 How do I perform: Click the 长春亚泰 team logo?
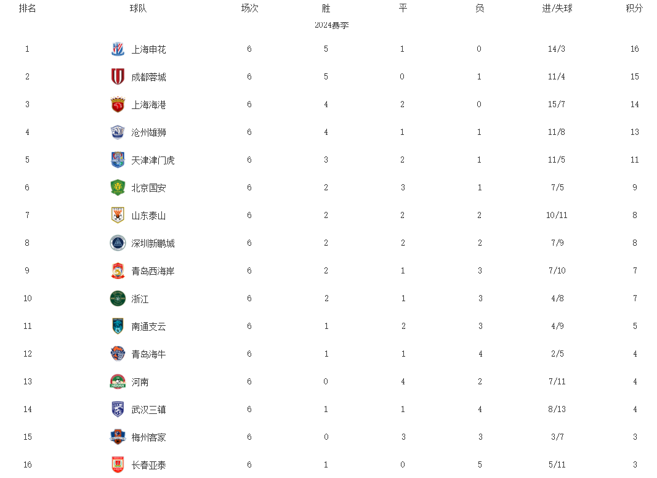click(x=118, y=465)
